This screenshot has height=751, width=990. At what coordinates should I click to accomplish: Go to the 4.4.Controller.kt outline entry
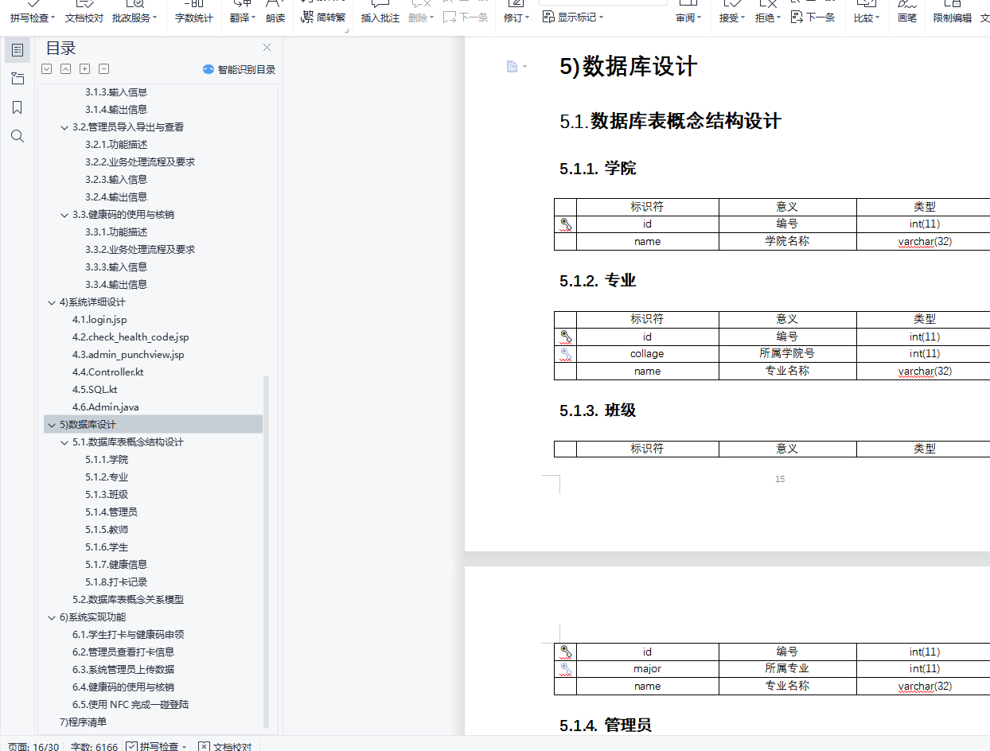[108, 372]
